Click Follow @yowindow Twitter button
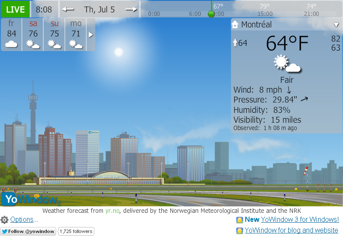Viewport: 343px width, 236px height. (28, 231)
